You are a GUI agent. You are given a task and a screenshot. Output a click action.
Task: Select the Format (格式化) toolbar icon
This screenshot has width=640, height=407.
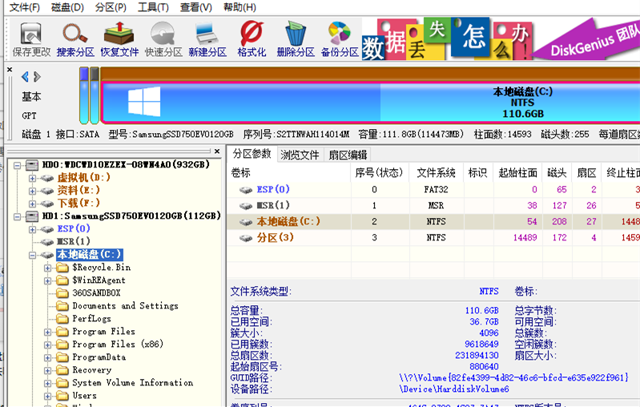coord(252,39)
